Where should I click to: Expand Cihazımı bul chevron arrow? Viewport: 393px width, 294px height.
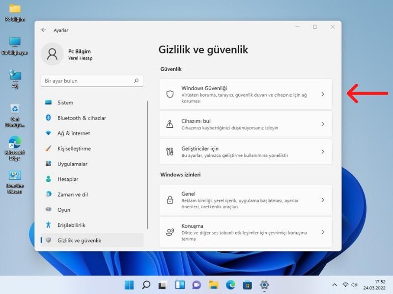coord(323,124)
